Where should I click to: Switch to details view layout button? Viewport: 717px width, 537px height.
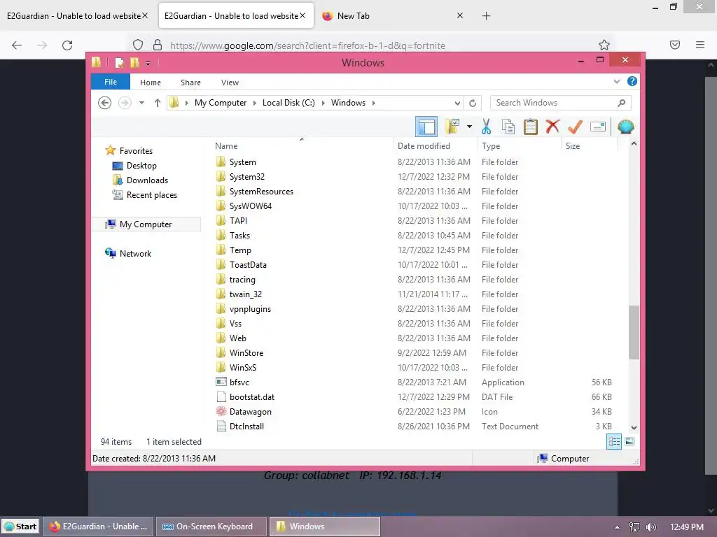613,441
